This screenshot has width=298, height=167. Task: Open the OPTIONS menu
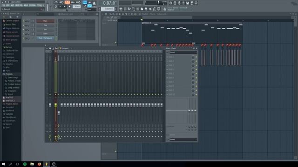coord(32,6)
